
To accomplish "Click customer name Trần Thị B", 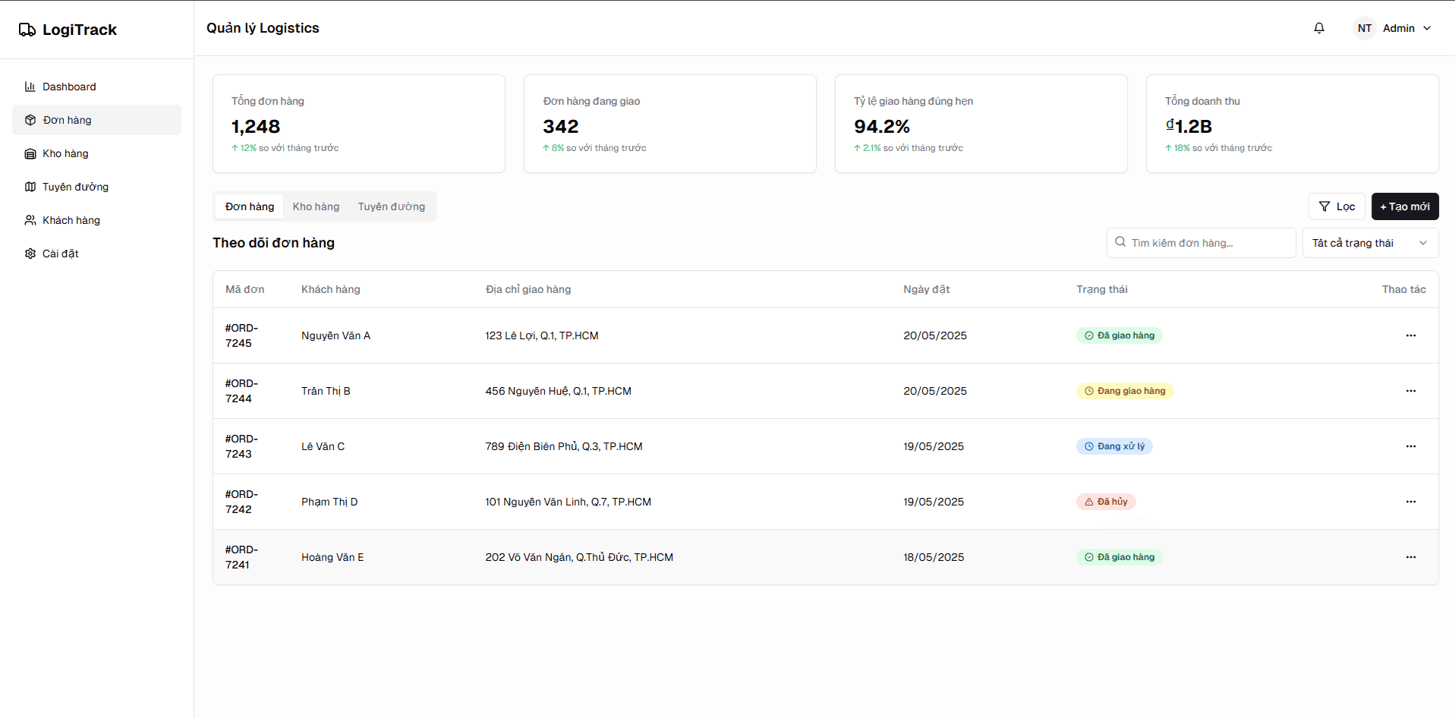I will tap(326, 391).
